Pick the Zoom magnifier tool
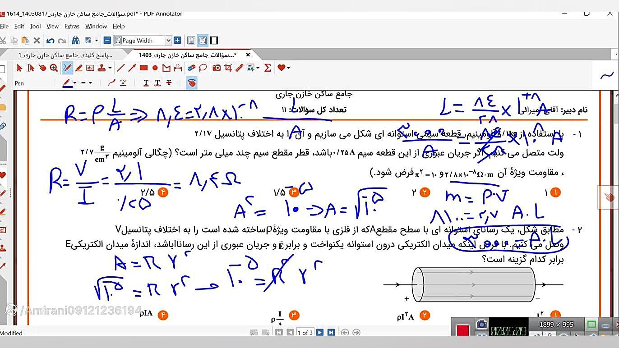Viewport: 619px width, 348px height. point(54,68)
